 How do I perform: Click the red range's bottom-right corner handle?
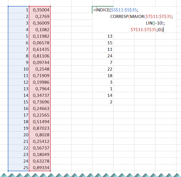point(50,171)
